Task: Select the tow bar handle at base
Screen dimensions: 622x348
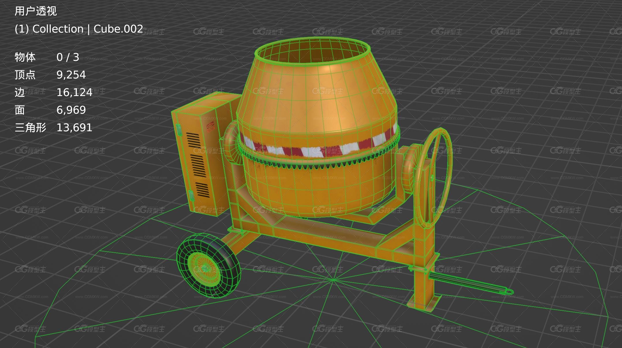Action: [470, 284]
